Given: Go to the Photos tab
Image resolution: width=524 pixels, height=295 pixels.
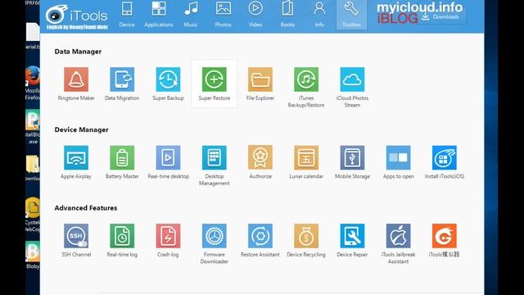Looking at the screenshot, I should coord(224,15).
